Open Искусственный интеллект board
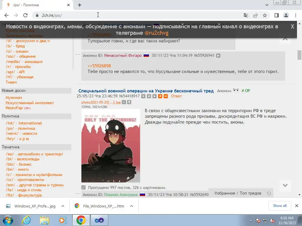Image resolution: width=302 pixels, height=226 pixels. 30,103
